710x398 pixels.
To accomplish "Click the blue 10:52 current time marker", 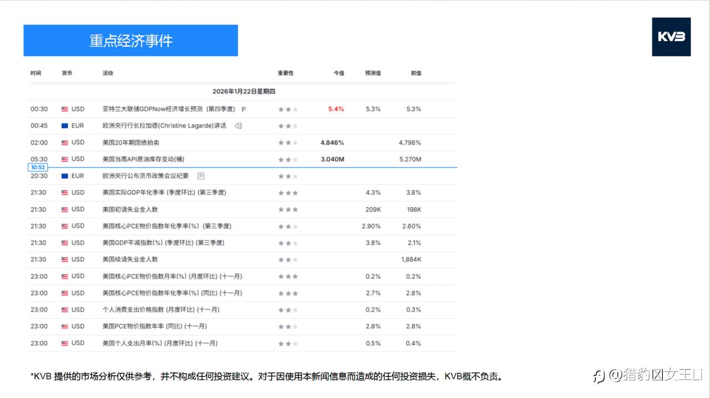I will tap(37, 167).
